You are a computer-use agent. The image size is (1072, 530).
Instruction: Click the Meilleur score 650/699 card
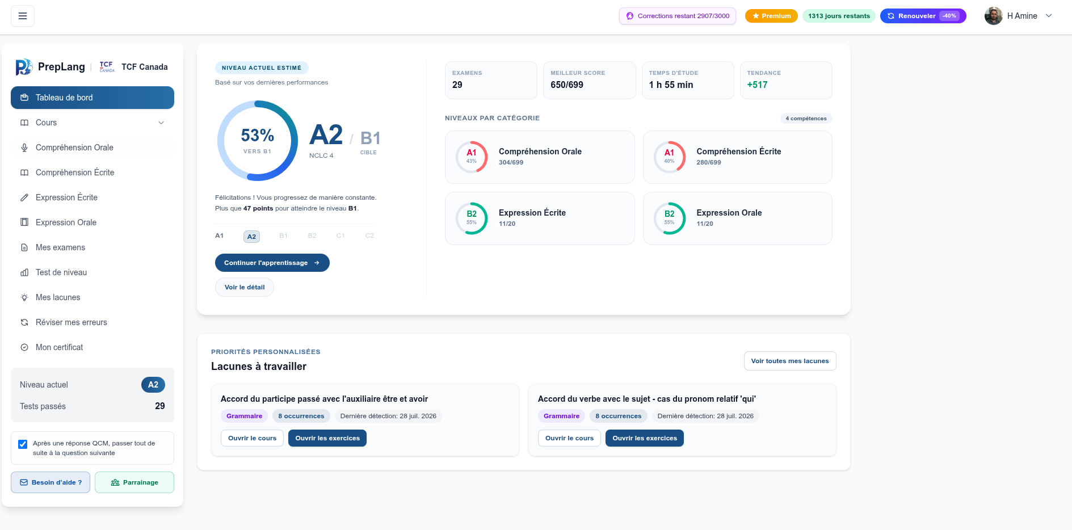[x=590, y=80]
